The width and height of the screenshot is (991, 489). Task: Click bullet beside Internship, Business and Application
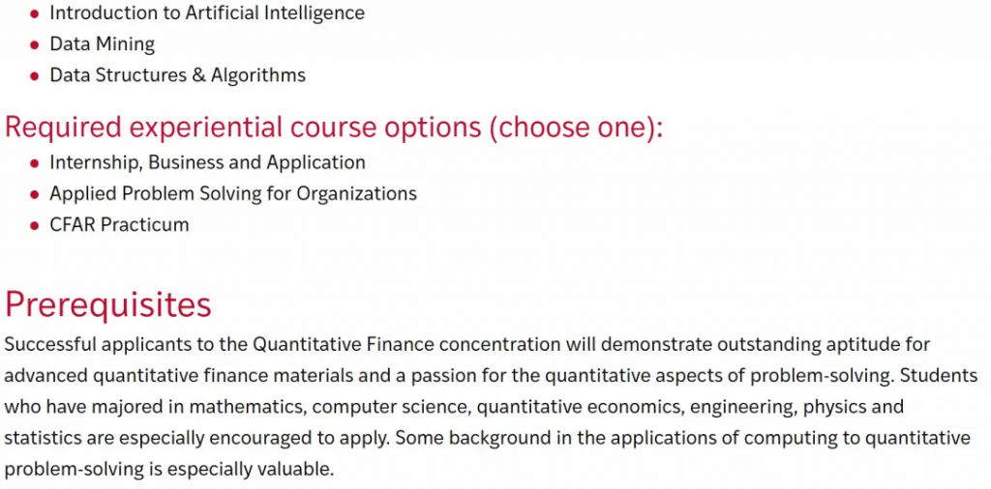pos(35,162)
